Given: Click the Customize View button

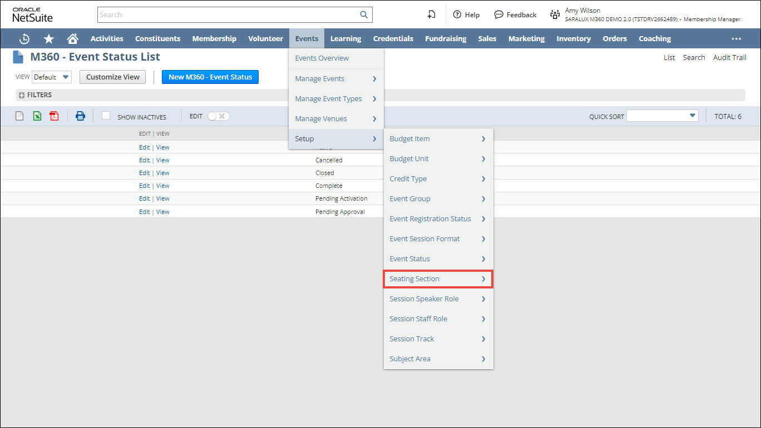Looking at the screenshot, I should point(112,77).
